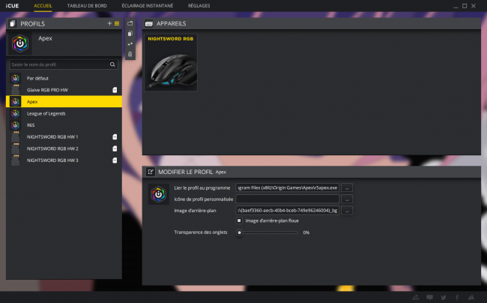Select the Par défaut profile
The height and width of the screenshot is (303, 487).
click(64, 78)
